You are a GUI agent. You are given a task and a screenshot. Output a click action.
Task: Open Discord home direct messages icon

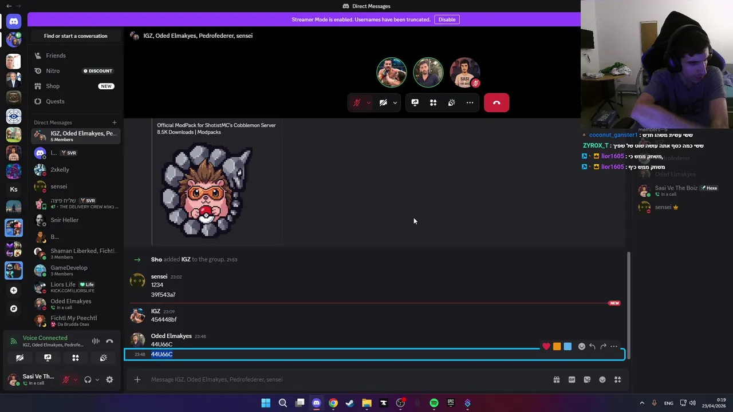[x=14, y=22]
